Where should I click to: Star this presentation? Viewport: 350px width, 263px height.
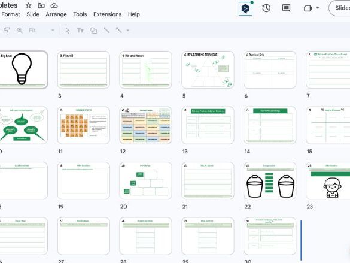click(x=28, y=5)
